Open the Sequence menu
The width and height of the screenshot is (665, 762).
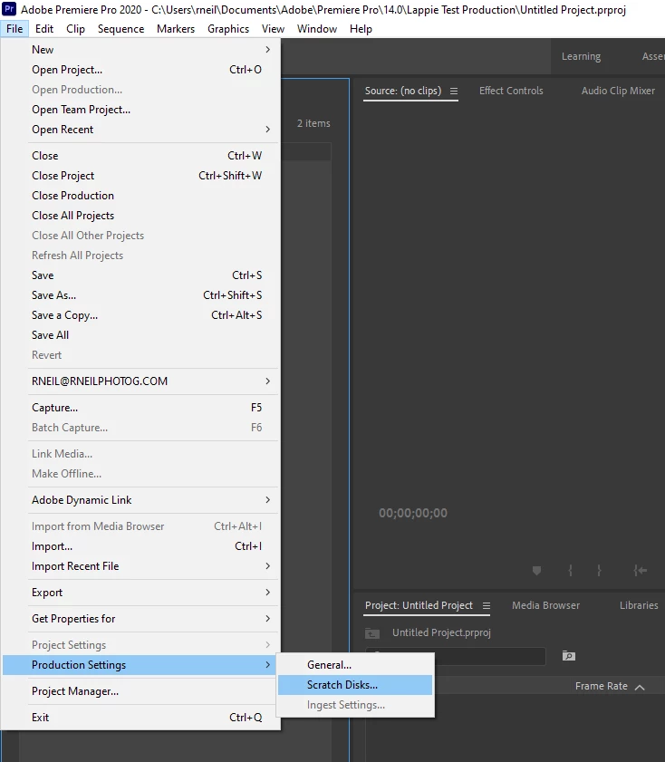121,29
